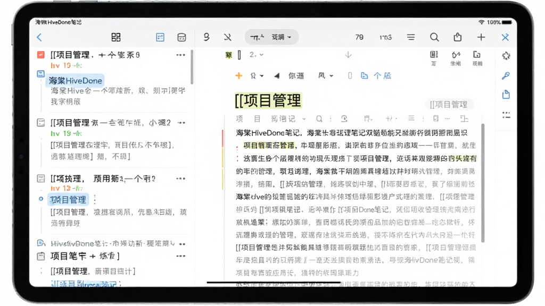Add a new note with the top plus icon
Image resolution: width=545 pixels, height=306 pixels.
481,37
